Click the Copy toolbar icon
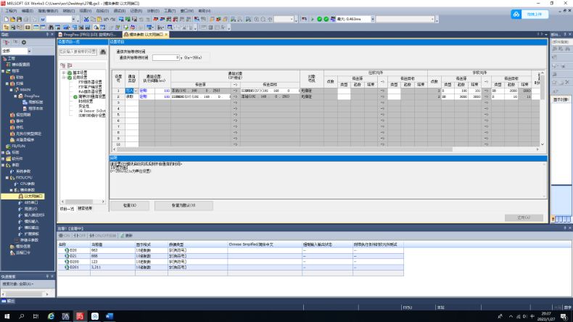 93,19
